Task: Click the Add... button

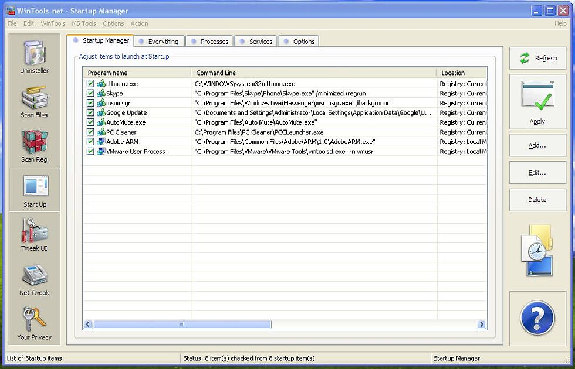Action: pyautogui.click(x=537, y=145)
